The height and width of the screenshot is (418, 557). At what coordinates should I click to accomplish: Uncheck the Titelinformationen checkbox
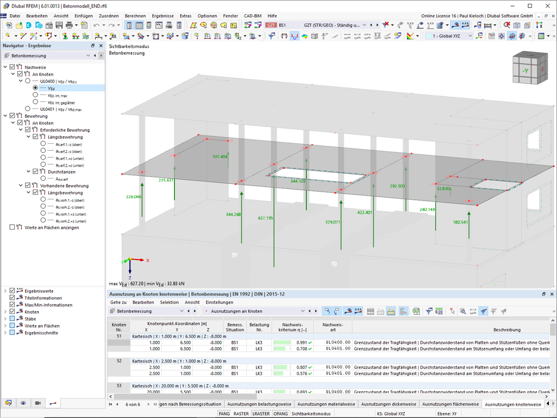tap(12, 298)
